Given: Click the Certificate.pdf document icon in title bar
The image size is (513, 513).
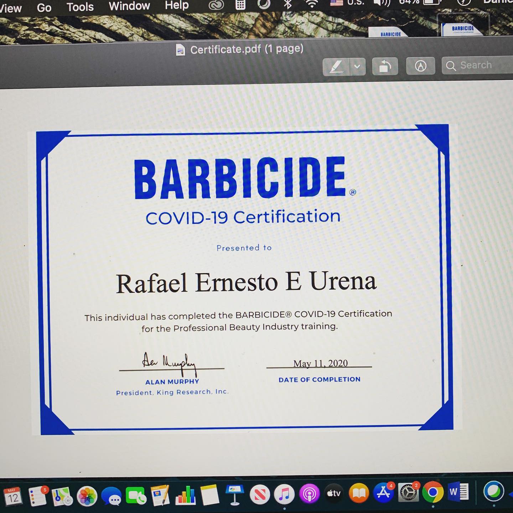Looking at the screenshot, I should tap(181, 50).
